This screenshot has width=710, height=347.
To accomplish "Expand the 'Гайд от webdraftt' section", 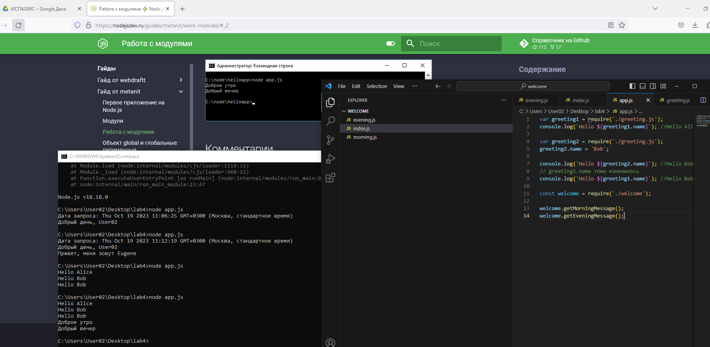I will coord(181,80).
